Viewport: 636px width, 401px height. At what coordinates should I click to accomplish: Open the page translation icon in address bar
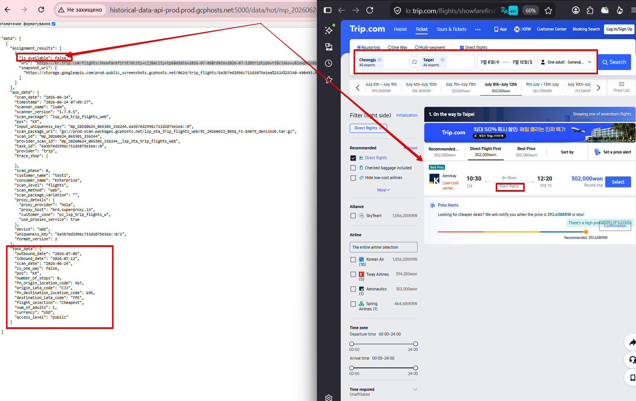point(508,11)
